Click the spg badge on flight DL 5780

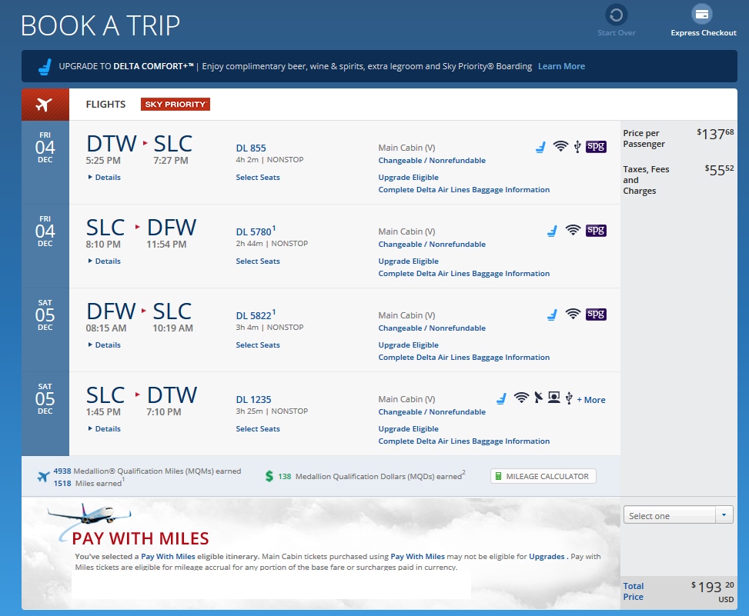coord(596,230)
